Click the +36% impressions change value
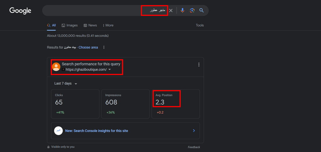321x152 pixels. pyautogui.click(x=111, y=113)
